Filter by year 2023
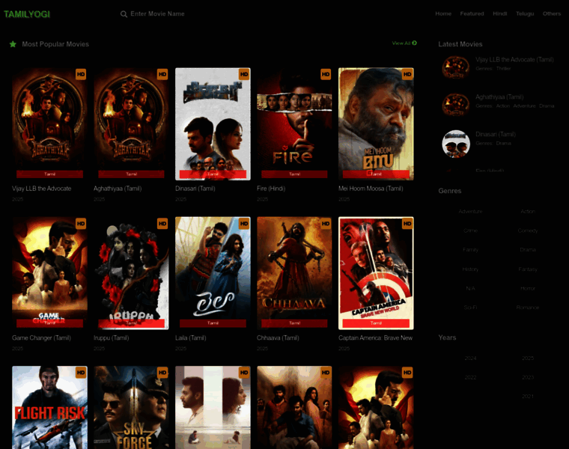Screen dimensions: 569x449 [x=528, y=378]
